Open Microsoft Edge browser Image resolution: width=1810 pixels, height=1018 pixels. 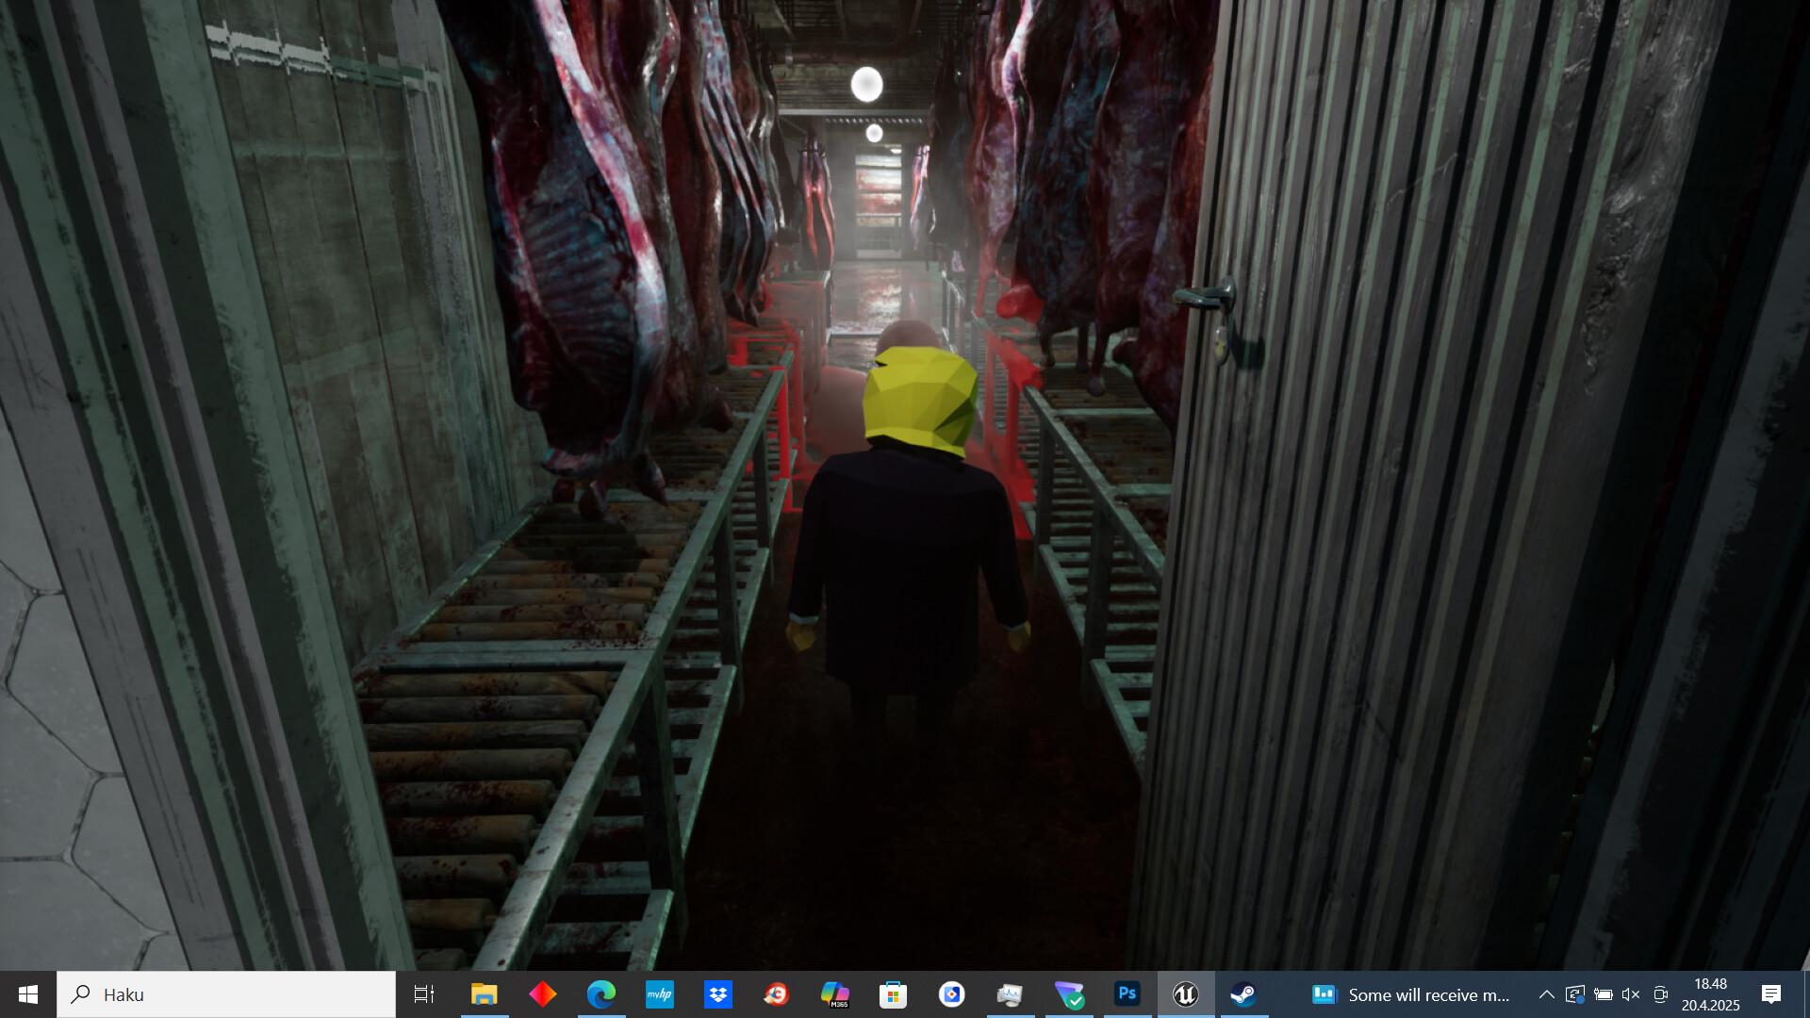(601, 994)
